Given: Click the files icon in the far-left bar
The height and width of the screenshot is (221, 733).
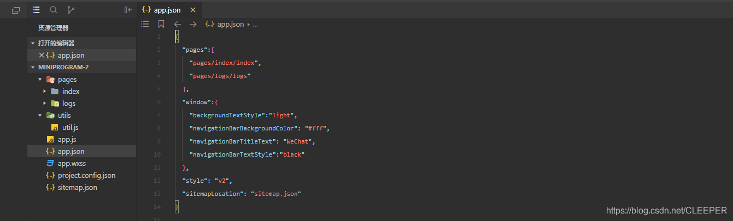Looking at the screenshot, I should (x=15, y=10).
